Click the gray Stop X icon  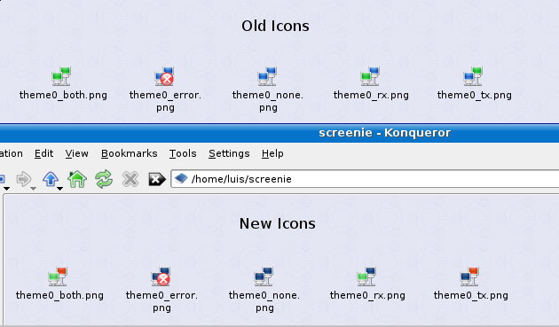[x=130, y=179]
